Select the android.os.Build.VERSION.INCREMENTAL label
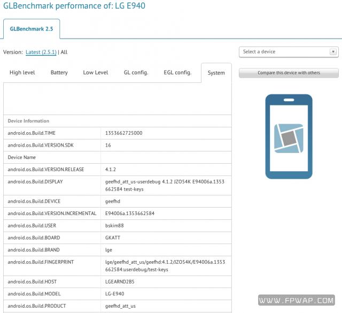The height and width of the screenshot is (313, 342). click(52, 213)
